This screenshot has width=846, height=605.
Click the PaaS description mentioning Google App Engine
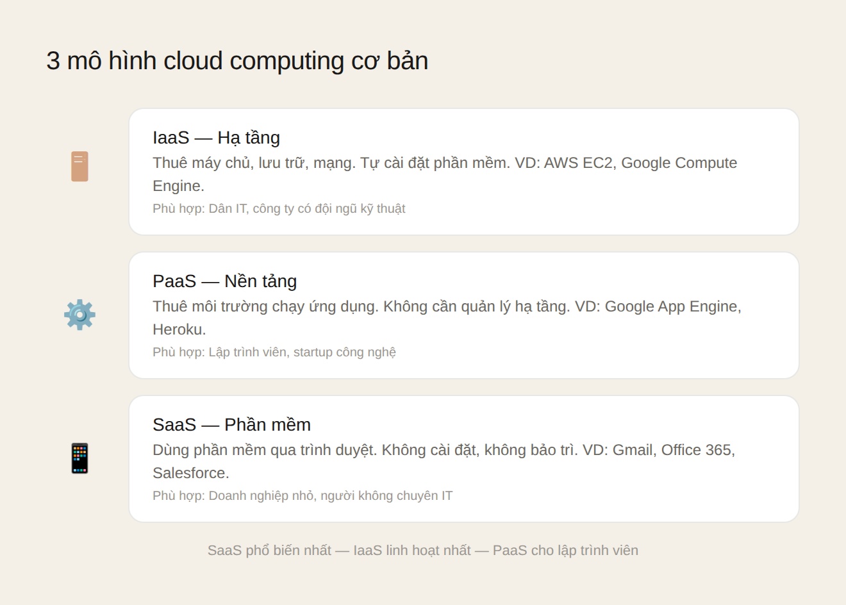click(x=447, y=318)
